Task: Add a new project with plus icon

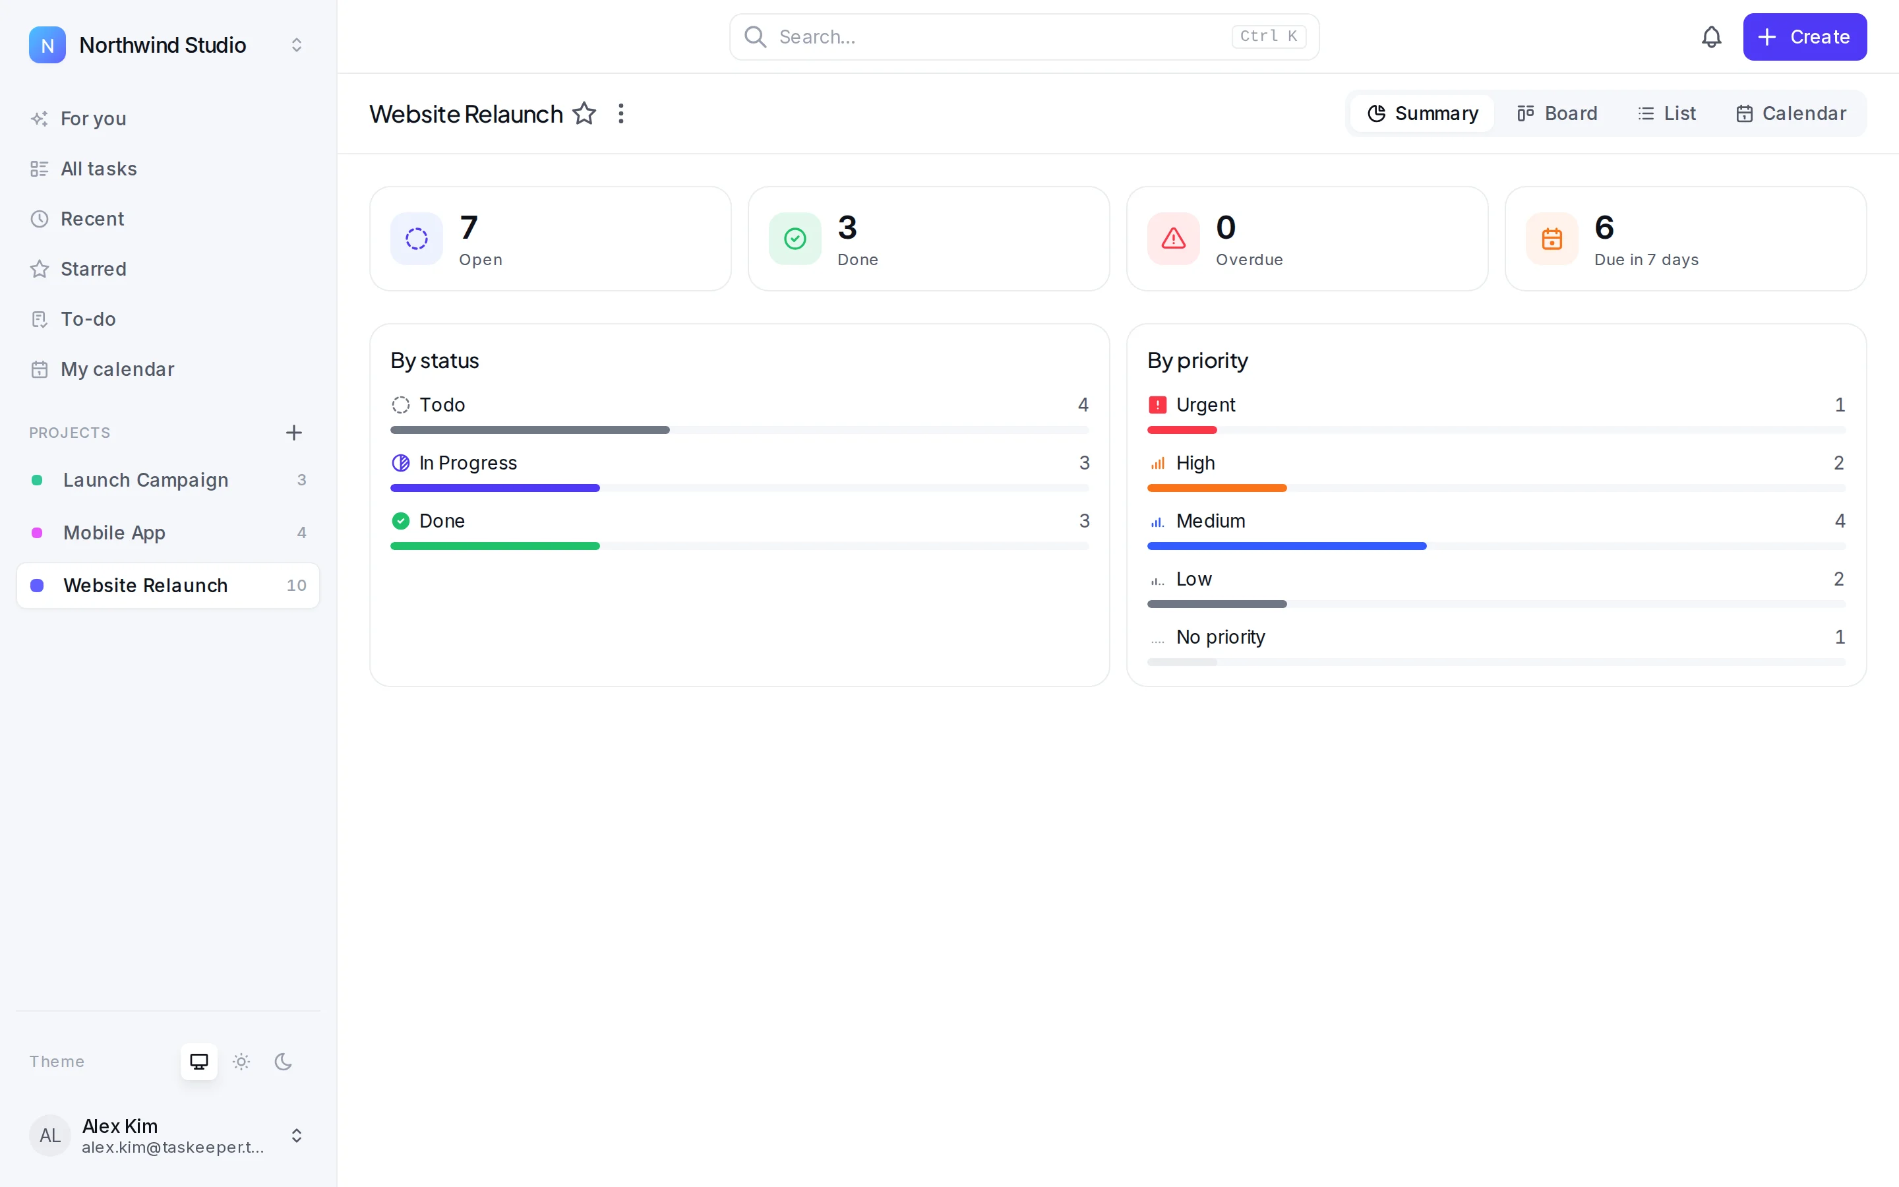Action: tap(293, 433)
